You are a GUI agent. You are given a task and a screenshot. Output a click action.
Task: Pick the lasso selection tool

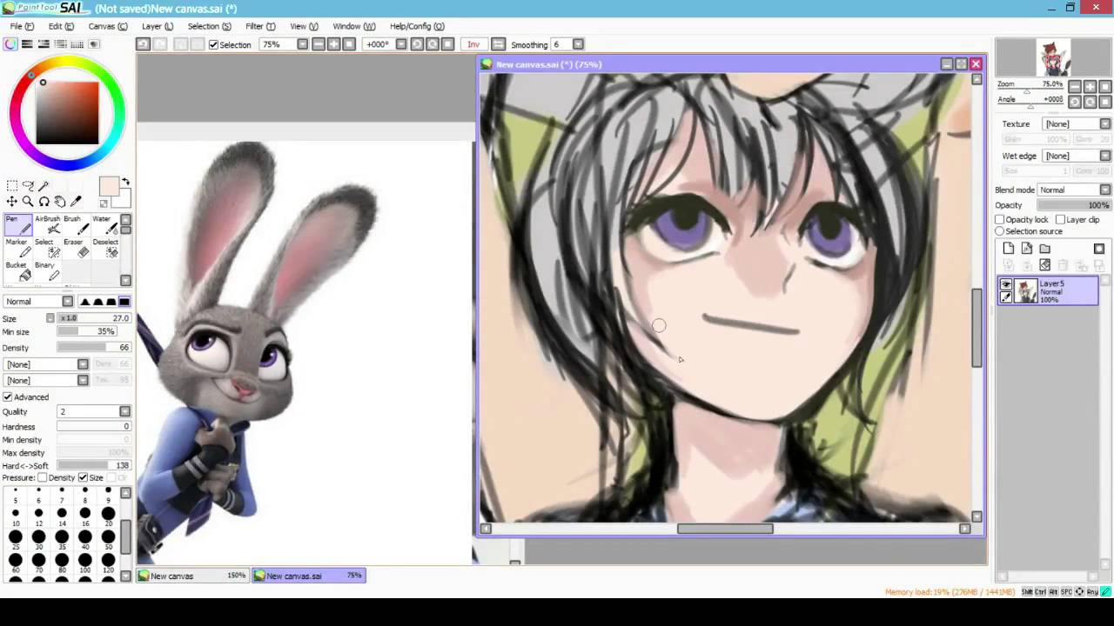(28, 185)
